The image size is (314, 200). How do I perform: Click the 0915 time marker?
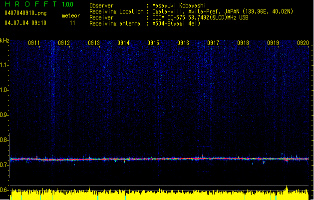point(153,43)
